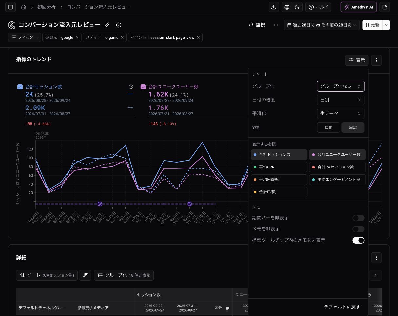Open ソート (CVセッション数) button
398x316 pixels.
click(x=47, y=275)
